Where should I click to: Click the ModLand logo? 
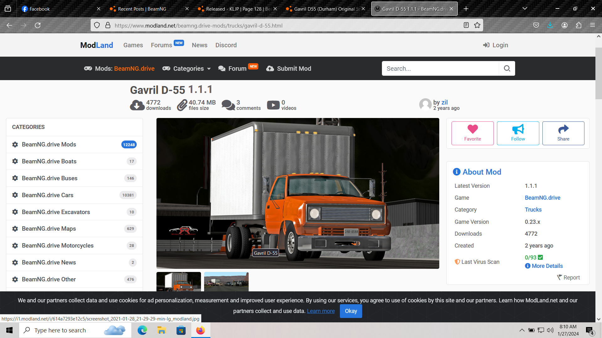[97, 45]
